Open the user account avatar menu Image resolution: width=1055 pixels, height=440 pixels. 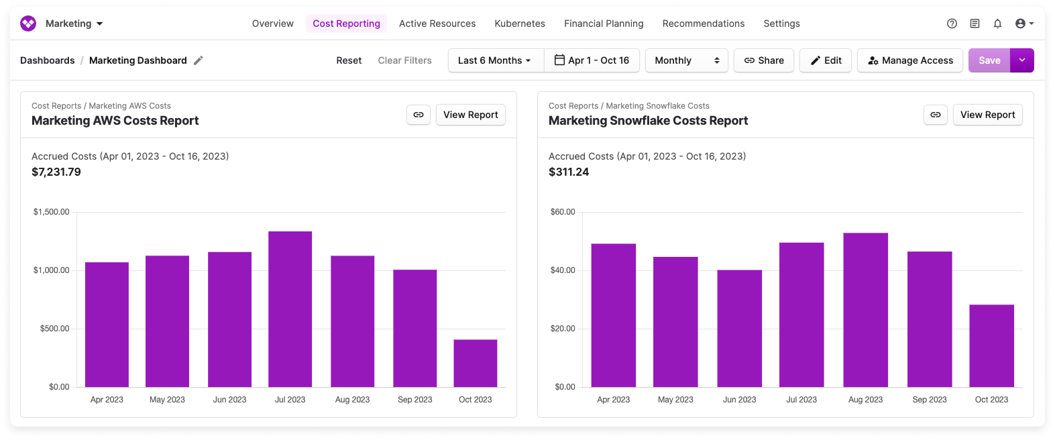pos(1023,23)
